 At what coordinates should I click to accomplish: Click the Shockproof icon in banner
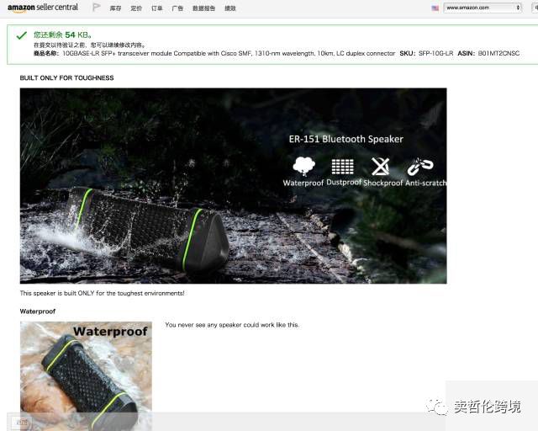(381, 167)
